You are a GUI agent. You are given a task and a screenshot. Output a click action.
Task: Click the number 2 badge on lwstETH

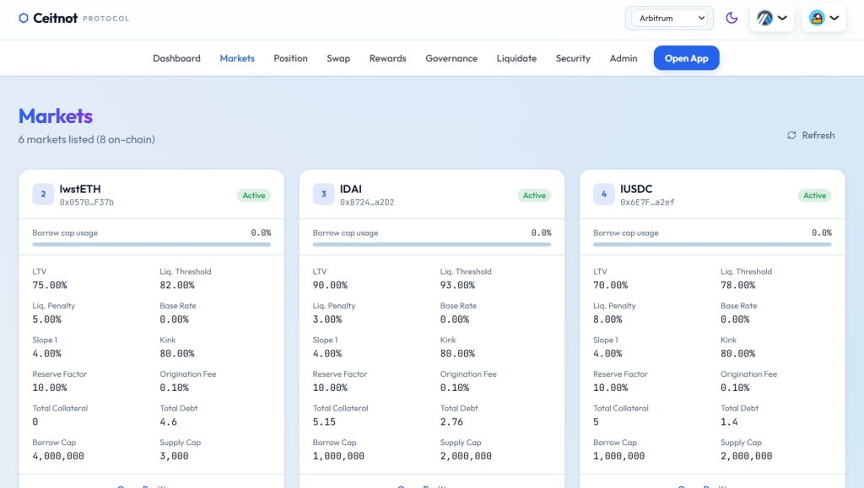(43, 194)
